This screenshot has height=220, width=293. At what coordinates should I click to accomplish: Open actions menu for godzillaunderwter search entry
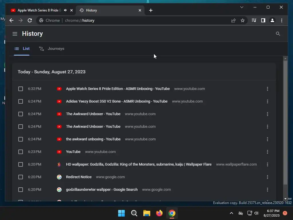[268, 190]
